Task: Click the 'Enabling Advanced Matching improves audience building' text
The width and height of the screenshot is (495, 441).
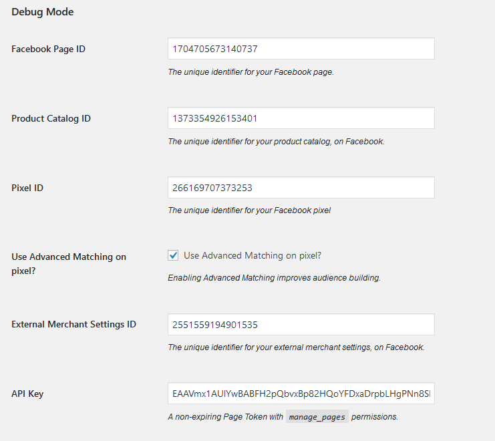Action: tap(274, 278)
